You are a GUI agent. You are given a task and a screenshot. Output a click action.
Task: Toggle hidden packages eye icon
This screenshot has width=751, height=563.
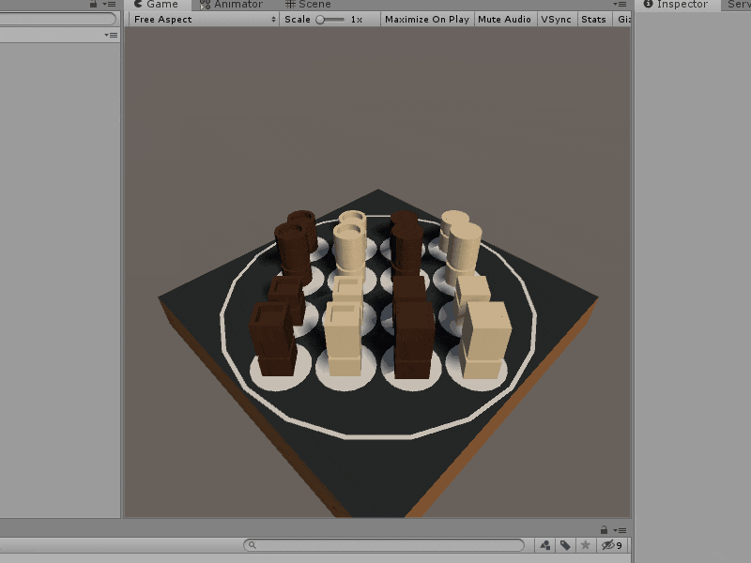pyautogui.click(x=610, y=545)
